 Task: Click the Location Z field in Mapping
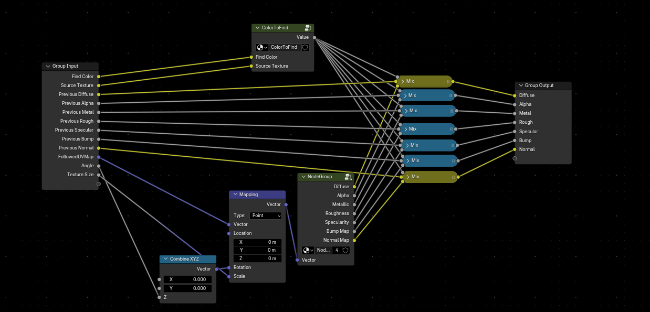click(257, 259)
